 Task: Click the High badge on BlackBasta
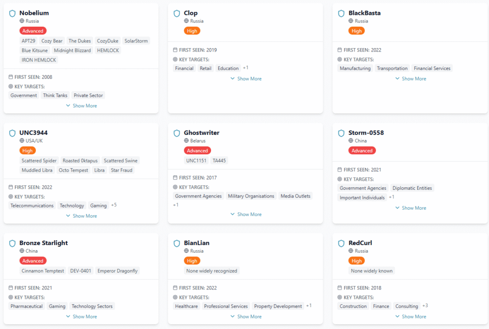(x=356, y=31)
